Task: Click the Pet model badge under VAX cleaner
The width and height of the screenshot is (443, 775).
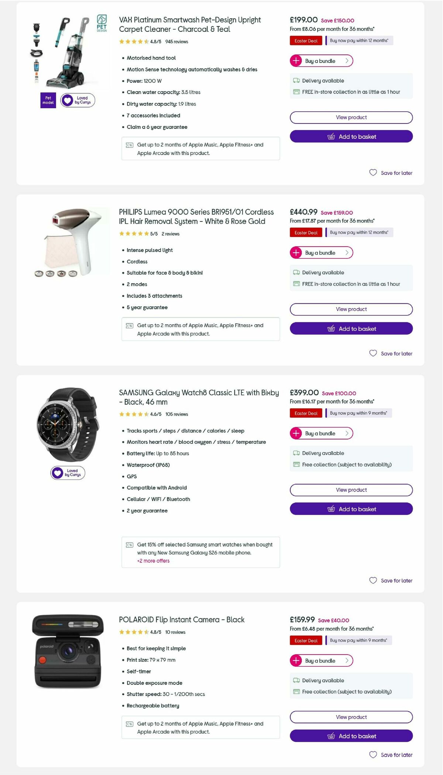Action: click(x=48, y=100)
